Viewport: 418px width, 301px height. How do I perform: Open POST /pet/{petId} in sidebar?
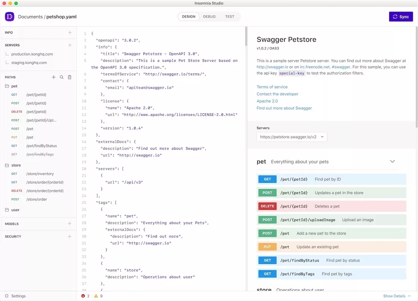point(39,103)
